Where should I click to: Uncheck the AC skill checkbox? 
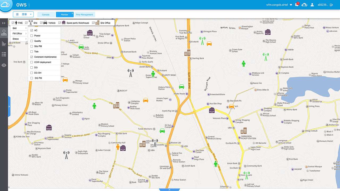coord(32,30)
